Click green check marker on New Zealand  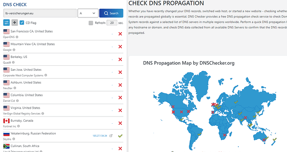click(x=275, y=140)
